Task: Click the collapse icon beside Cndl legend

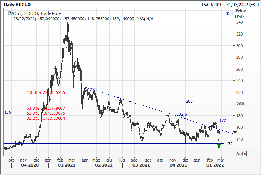Action: tap(7, 13)
